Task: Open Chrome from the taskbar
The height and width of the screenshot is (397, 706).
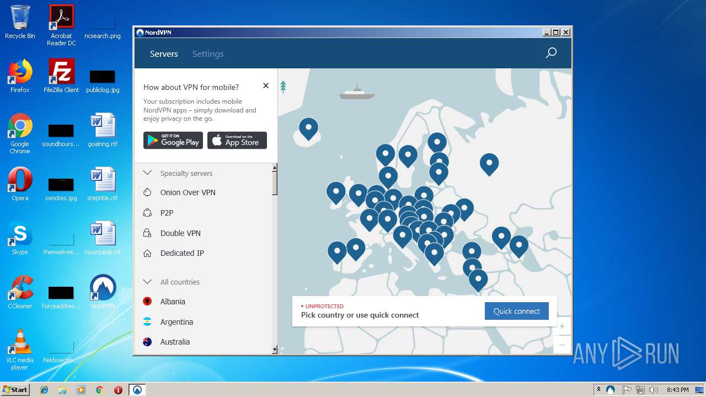Action: tap(99, 390)
